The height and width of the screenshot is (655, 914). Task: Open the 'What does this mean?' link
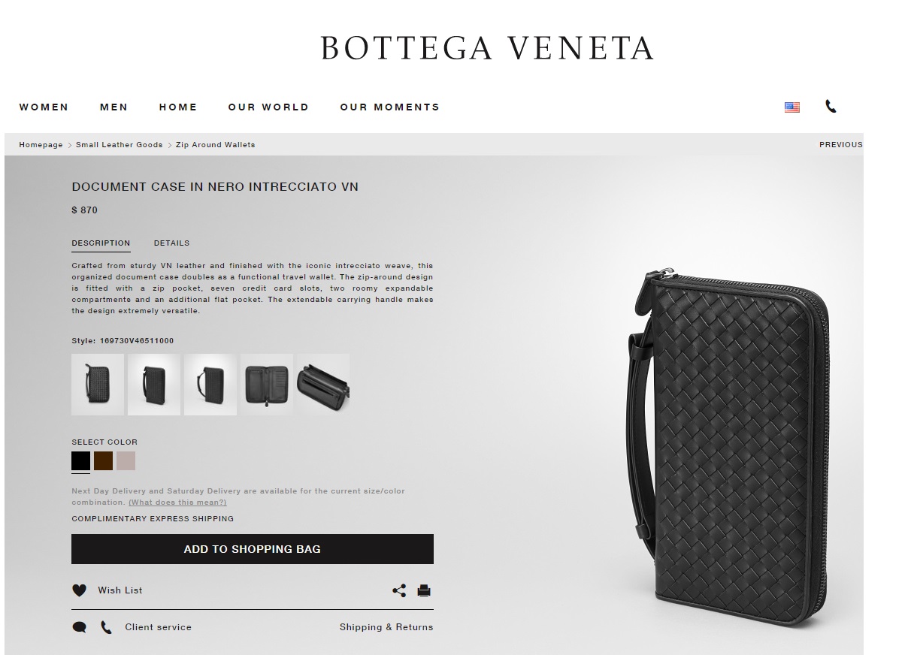tap(177, 503)
